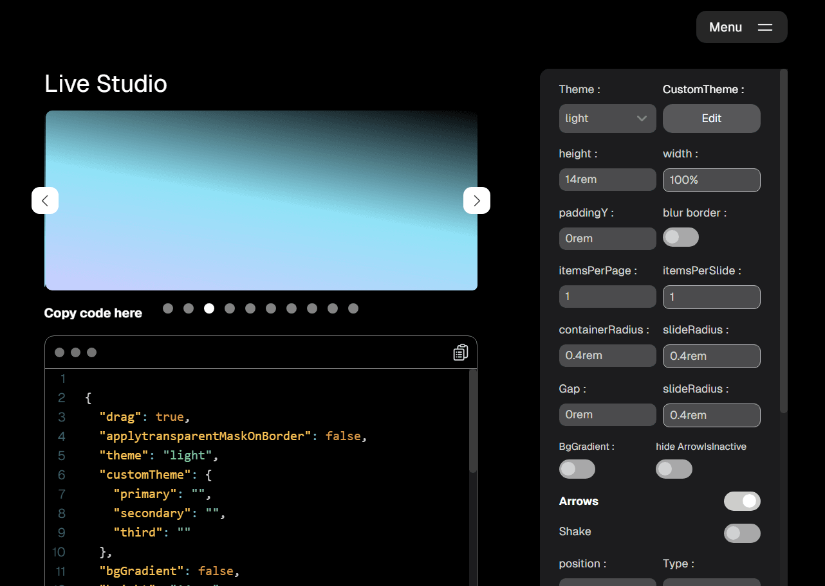Click the "third" code line
Viewport: 825px width, 586px height.
click(152, 533)
